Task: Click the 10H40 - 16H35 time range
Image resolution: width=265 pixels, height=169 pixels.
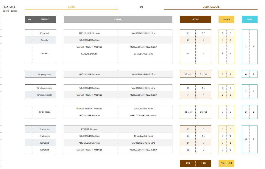Action: pos(10,11)
